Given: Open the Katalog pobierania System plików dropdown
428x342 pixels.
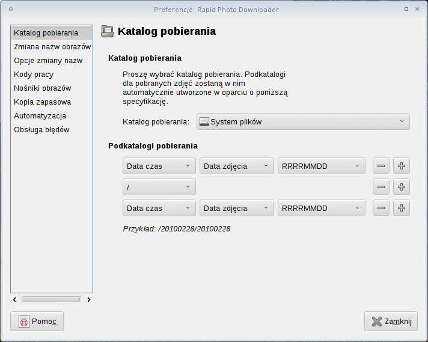Looking at the screenshot, I should (x=303, y=121).
